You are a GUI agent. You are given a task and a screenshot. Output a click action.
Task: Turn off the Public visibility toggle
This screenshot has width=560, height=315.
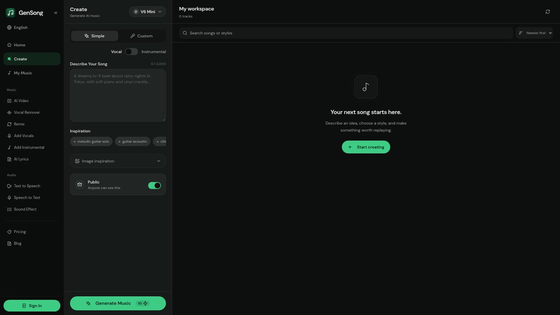point(154,185)
